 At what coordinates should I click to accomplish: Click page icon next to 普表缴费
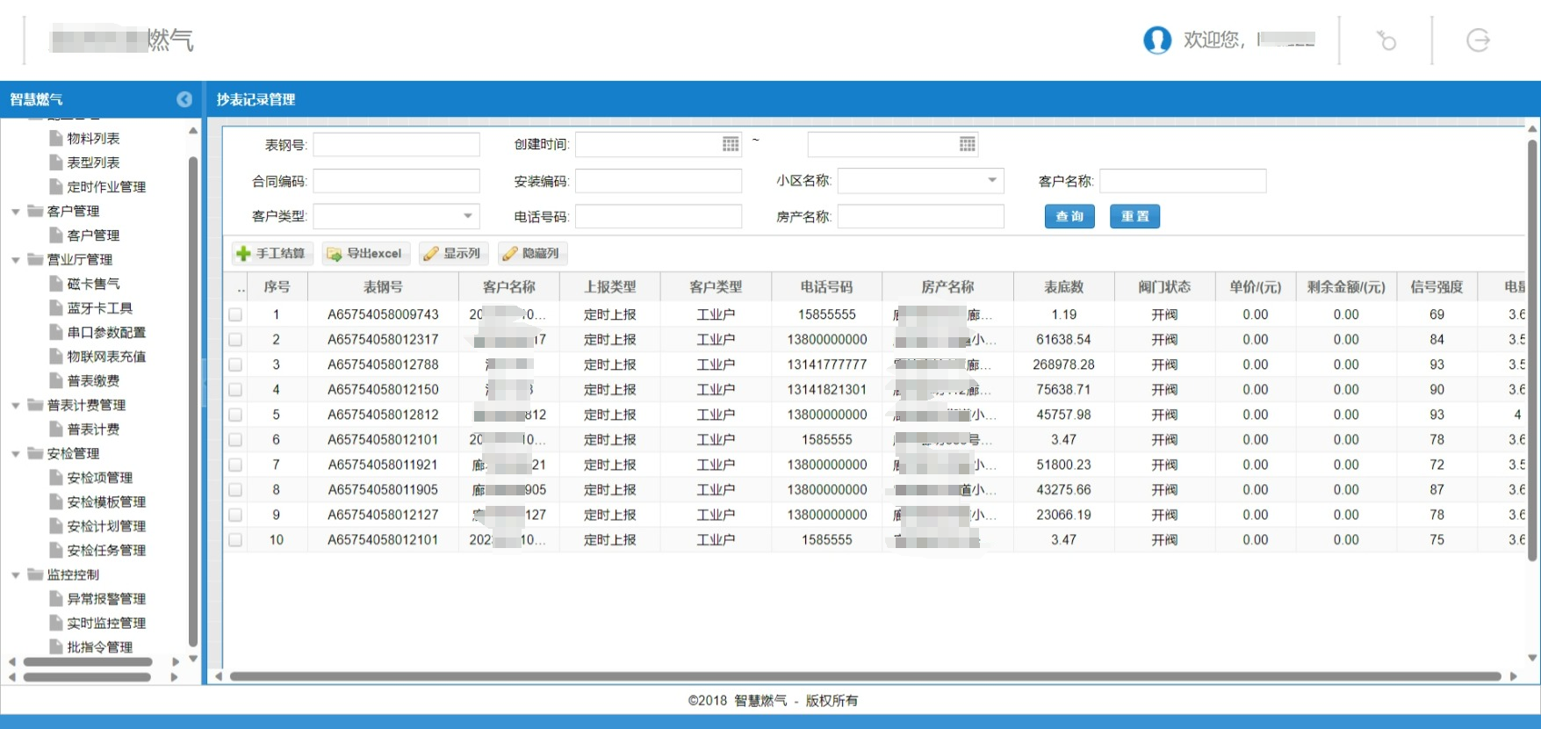(56, 380)
